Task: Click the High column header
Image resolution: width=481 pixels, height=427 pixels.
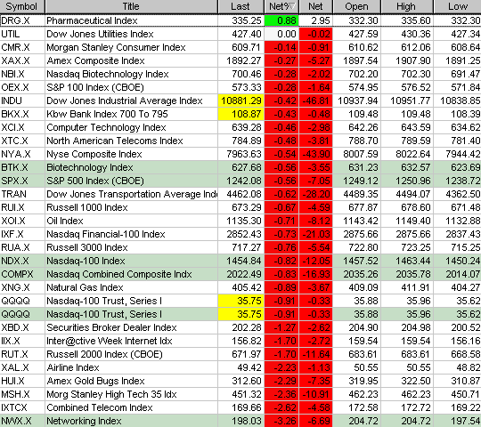Action: (x=407, y=6)
